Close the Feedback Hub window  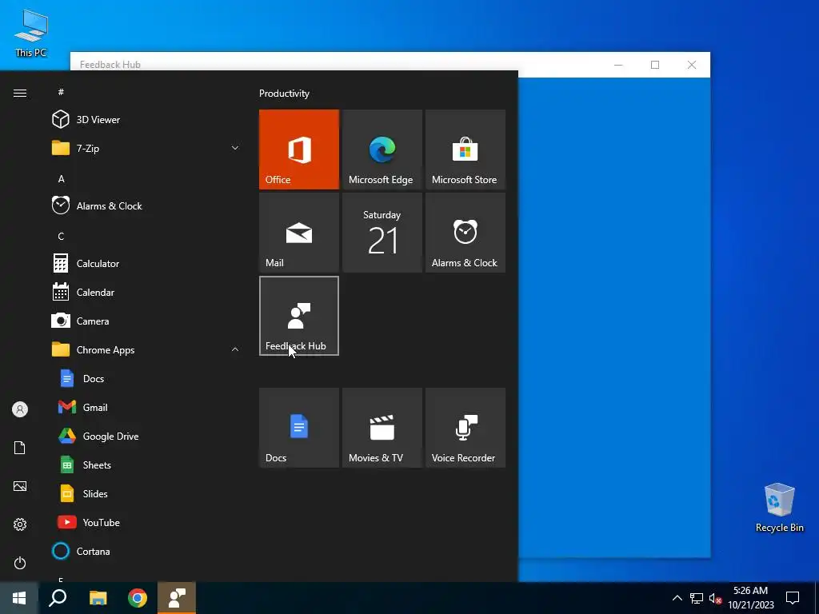[692, 65]
